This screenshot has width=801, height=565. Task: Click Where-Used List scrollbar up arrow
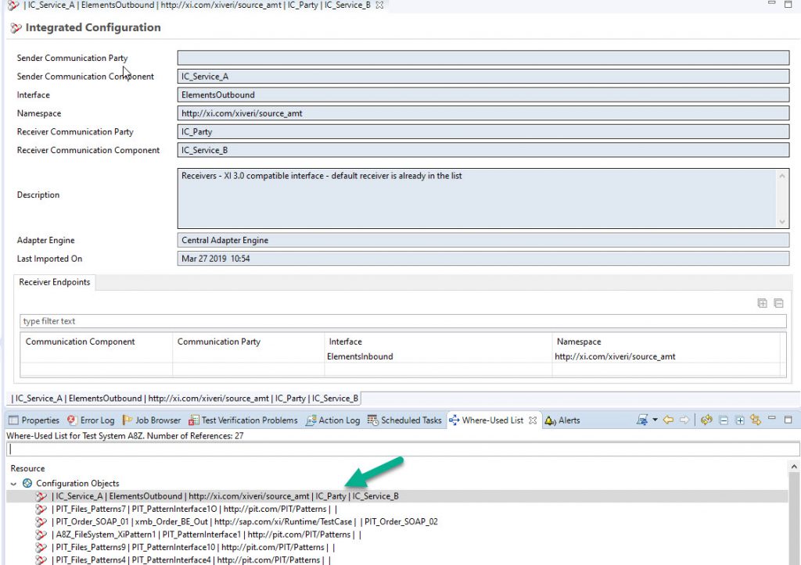794,467
